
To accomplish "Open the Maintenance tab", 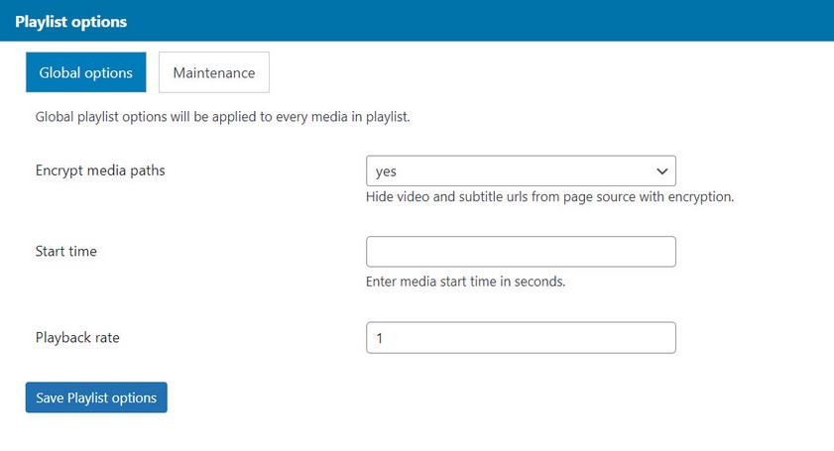I will point(213,72).
